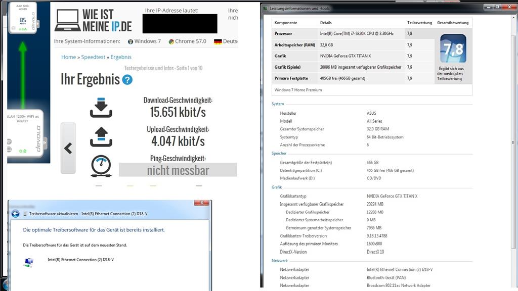Click the previous page arrow button
The image size is (518, 291).
click(68, 148)
